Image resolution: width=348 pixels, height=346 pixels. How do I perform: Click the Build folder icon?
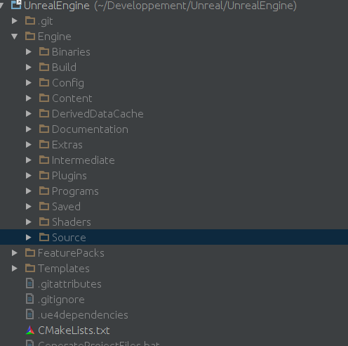click(x=44, y=67)
